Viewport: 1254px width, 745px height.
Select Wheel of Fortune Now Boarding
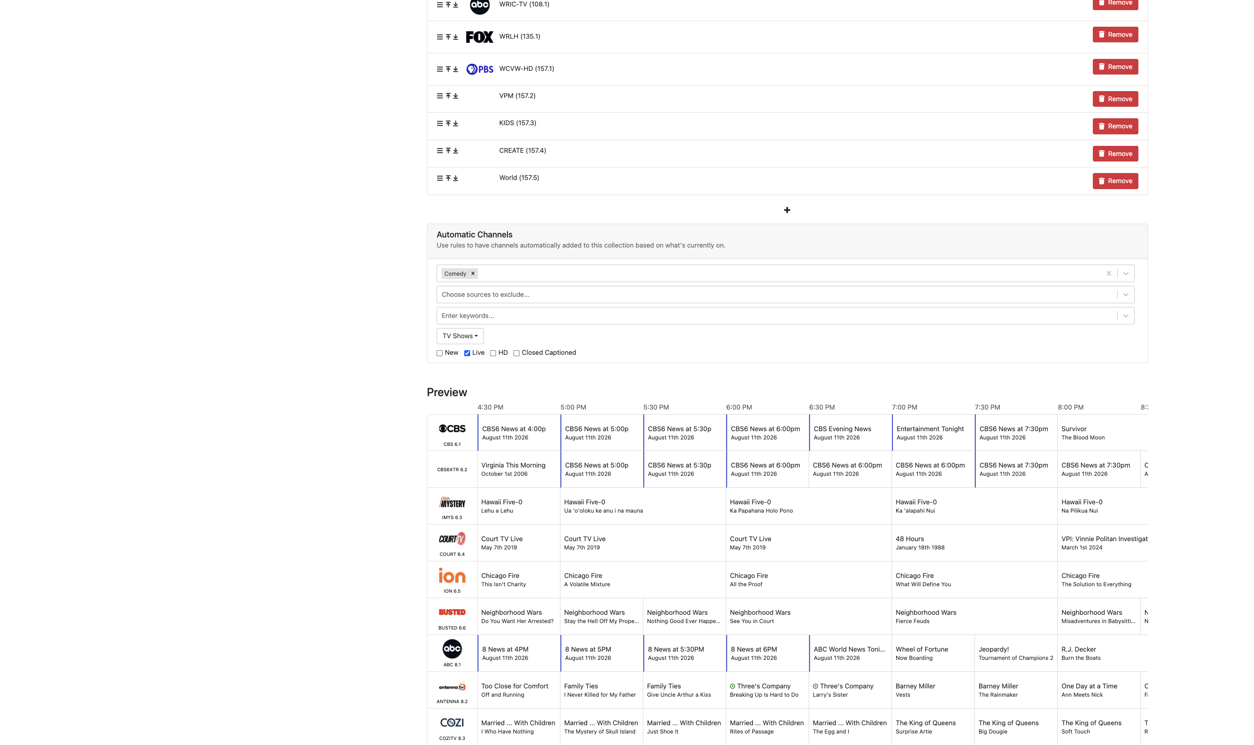[933, 653]
